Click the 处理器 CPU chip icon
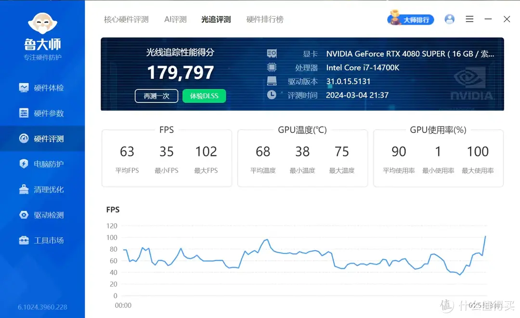Viewport: 520px width, 318px height. [272, 68]
